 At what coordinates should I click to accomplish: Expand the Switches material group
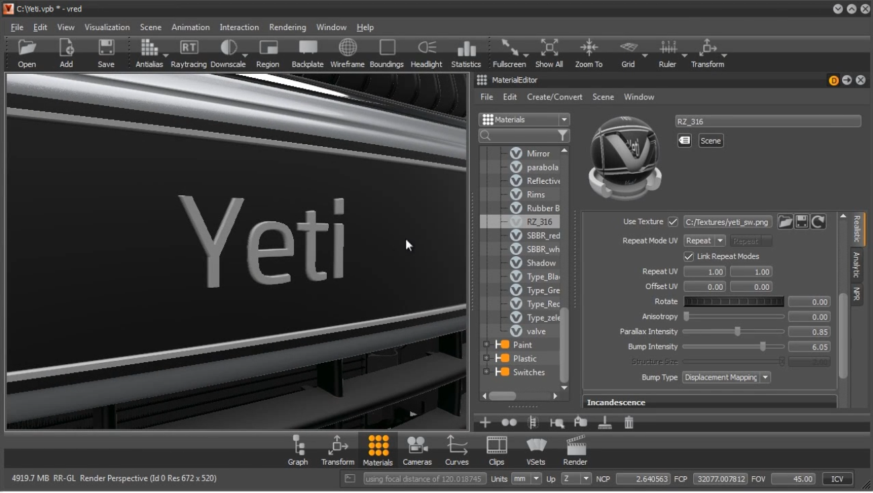point(486,372)
